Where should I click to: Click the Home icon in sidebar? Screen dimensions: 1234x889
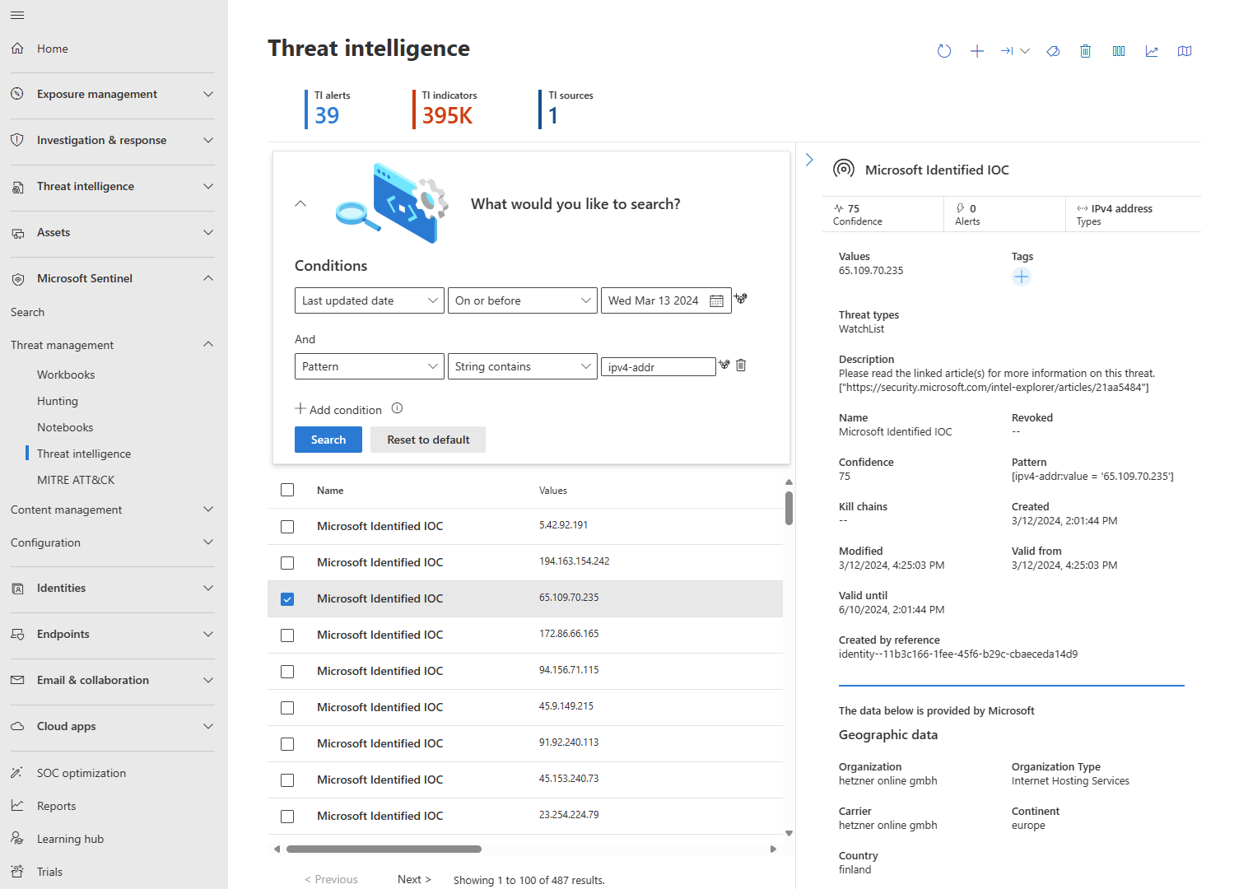17,49
